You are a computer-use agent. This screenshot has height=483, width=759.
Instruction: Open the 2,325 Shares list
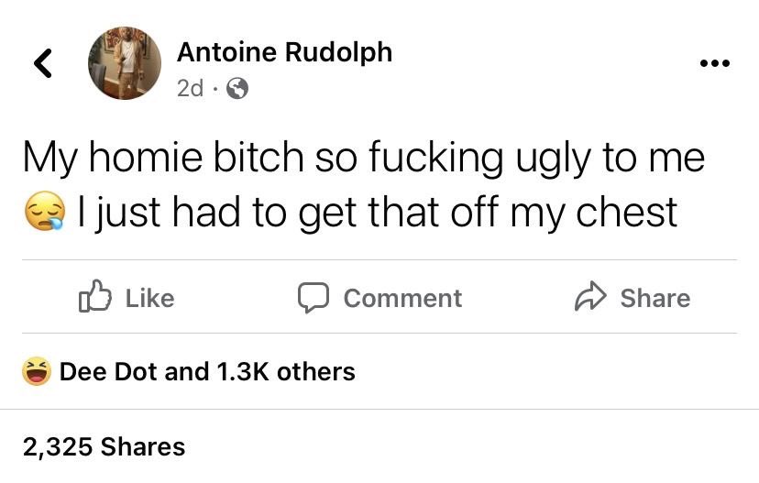coord(104,446)
